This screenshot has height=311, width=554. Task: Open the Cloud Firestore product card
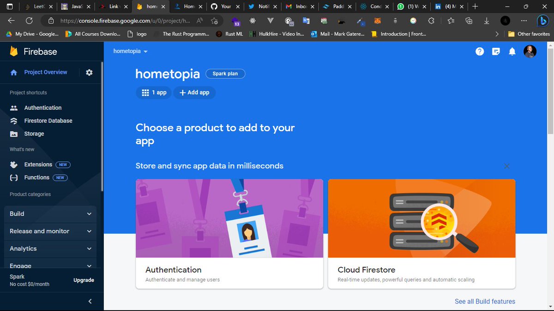422,234
